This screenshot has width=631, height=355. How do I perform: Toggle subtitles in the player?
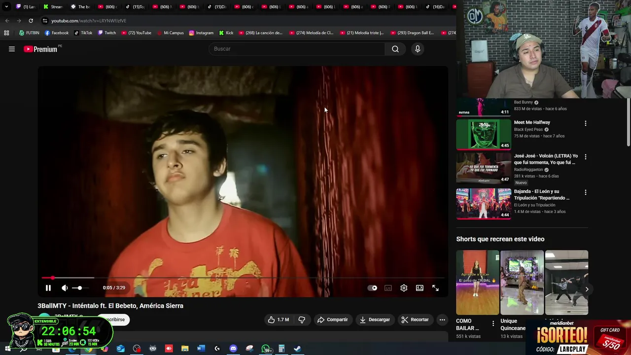388,288
